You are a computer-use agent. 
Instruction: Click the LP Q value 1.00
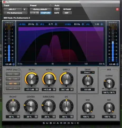(97, 24)
